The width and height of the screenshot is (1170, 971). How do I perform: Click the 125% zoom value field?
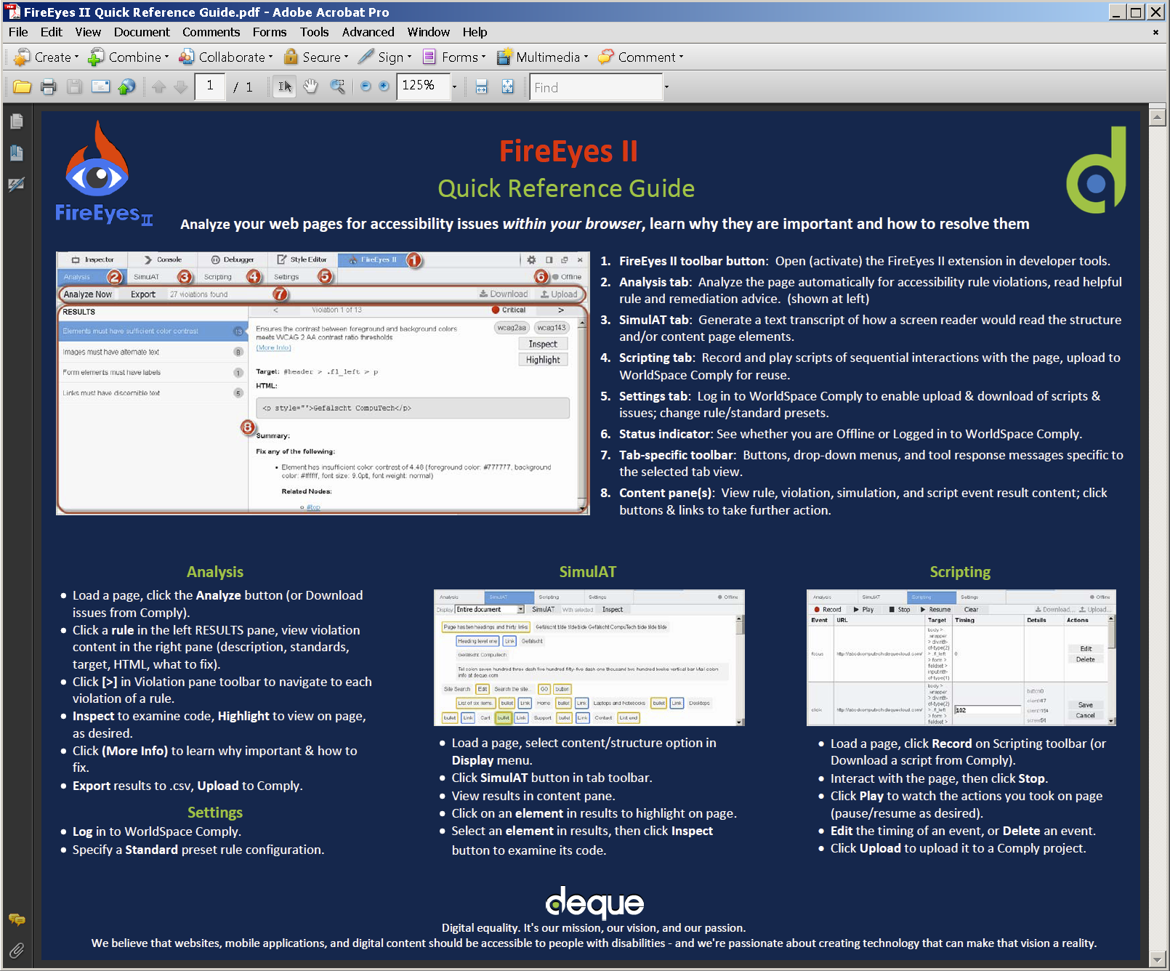[423, 86]
